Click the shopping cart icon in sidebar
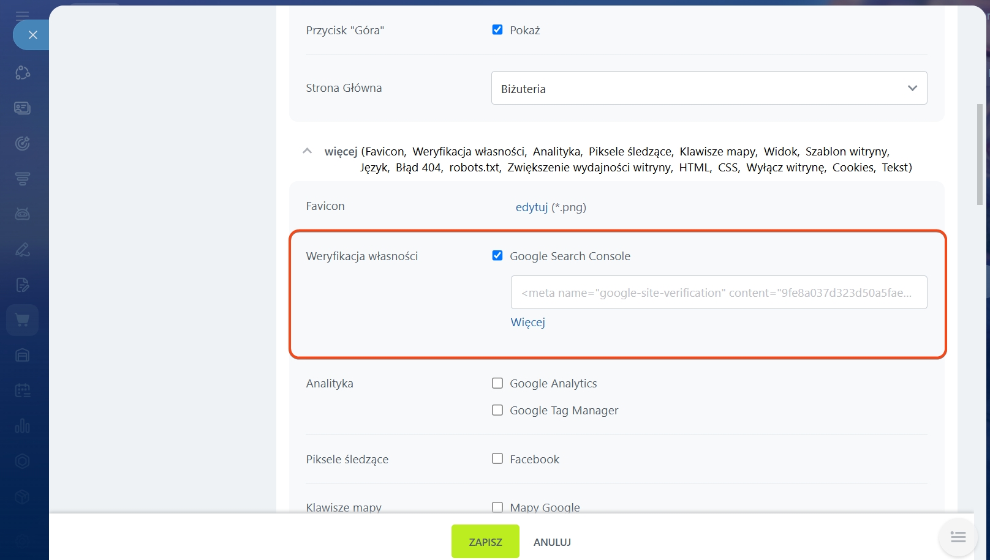 [23, 320]
